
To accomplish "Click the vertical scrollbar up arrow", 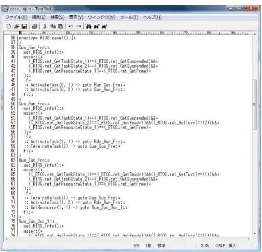I will pos(255,34).
